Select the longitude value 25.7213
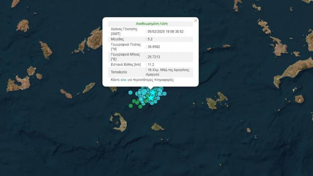 tap(154, 57)
